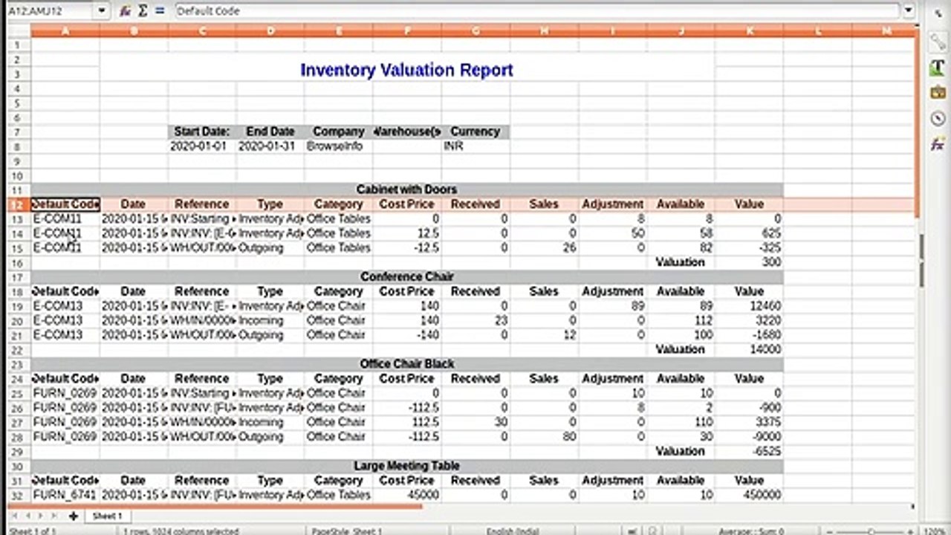Select the E-COM11 cell in row 13
This screenshot has height=535, width=951.
65,219
